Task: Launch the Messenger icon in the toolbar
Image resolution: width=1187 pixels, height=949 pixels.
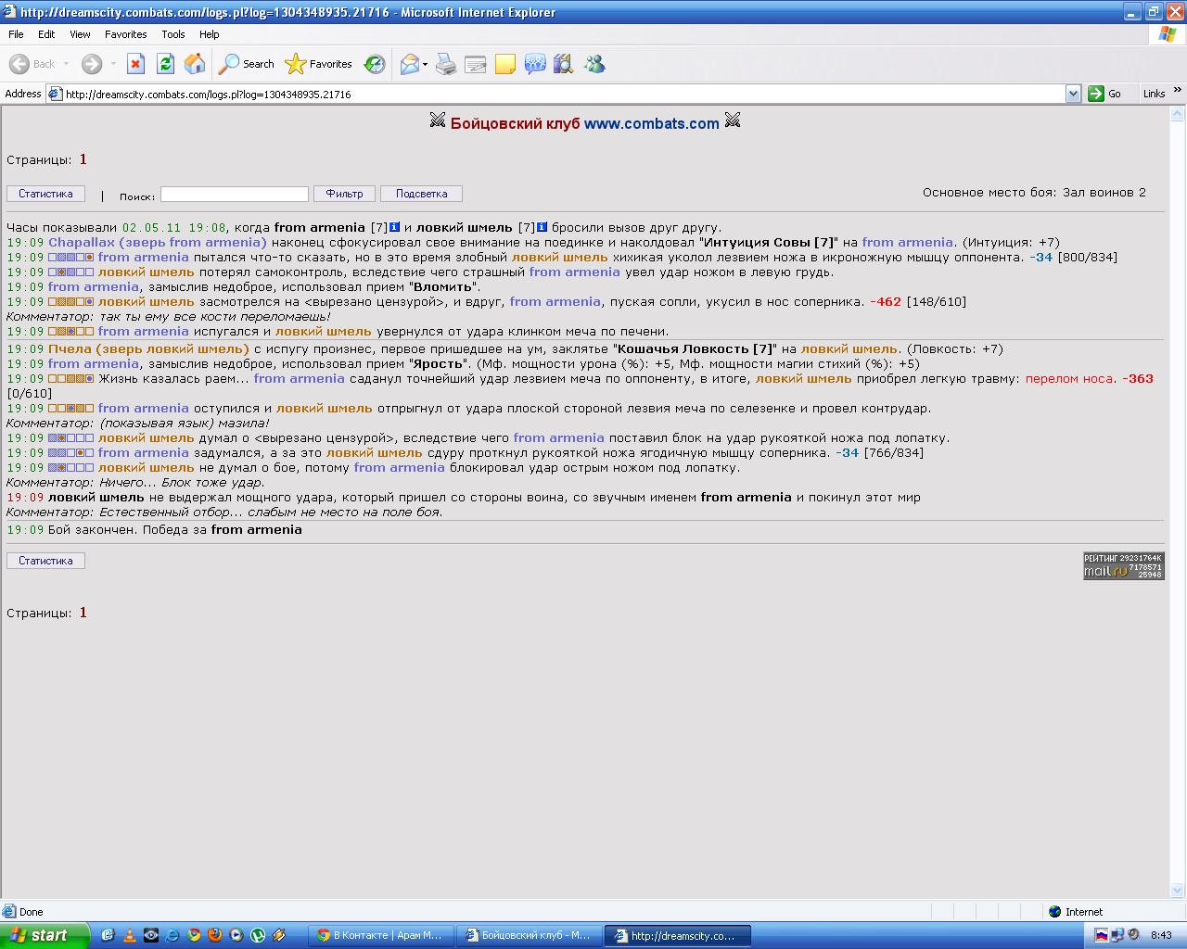Action: [x=594, y=64]
